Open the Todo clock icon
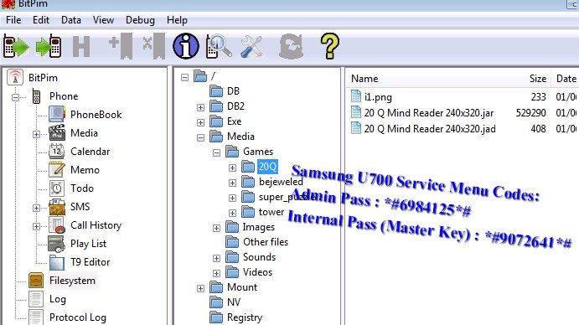Viewport: 579px width, 325px height. pyautogui.click(x=57, y=188)
